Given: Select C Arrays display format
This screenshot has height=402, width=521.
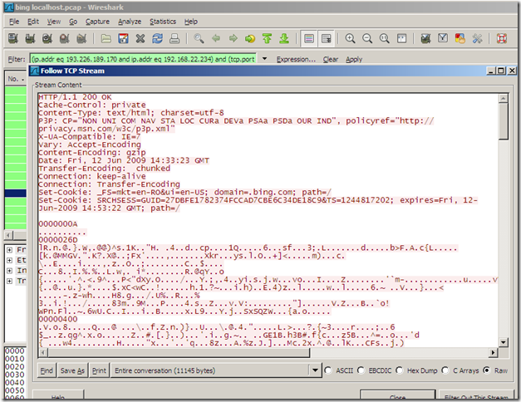Looking at the screenshot, I should [445, 370].
